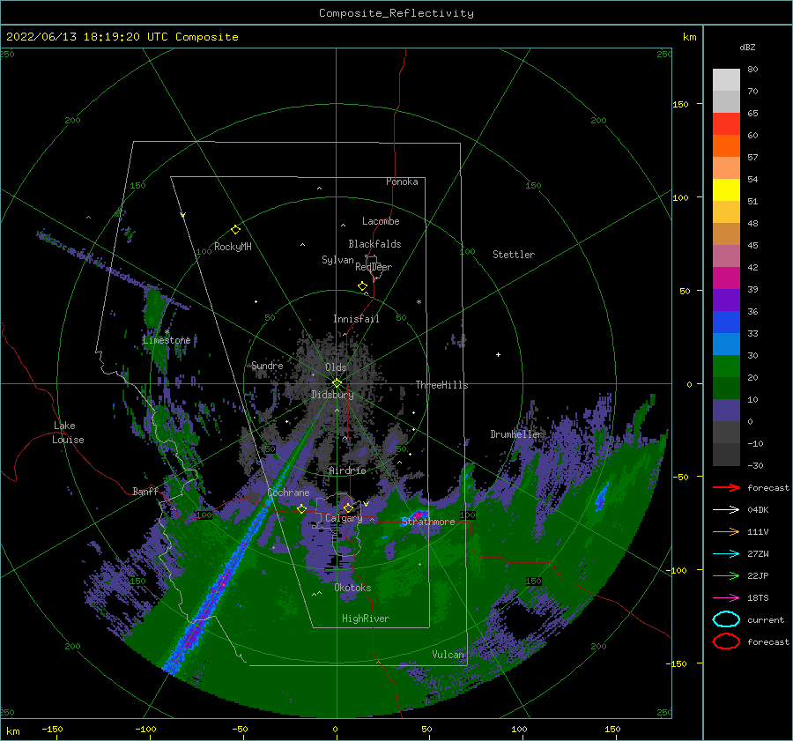Click the Vulcan town label
793x741 pixels.
[448, 655]
